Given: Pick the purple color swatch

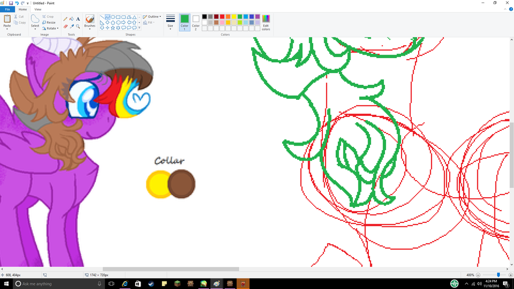Looking at the screenshot, I should click(x=258, y=17).
